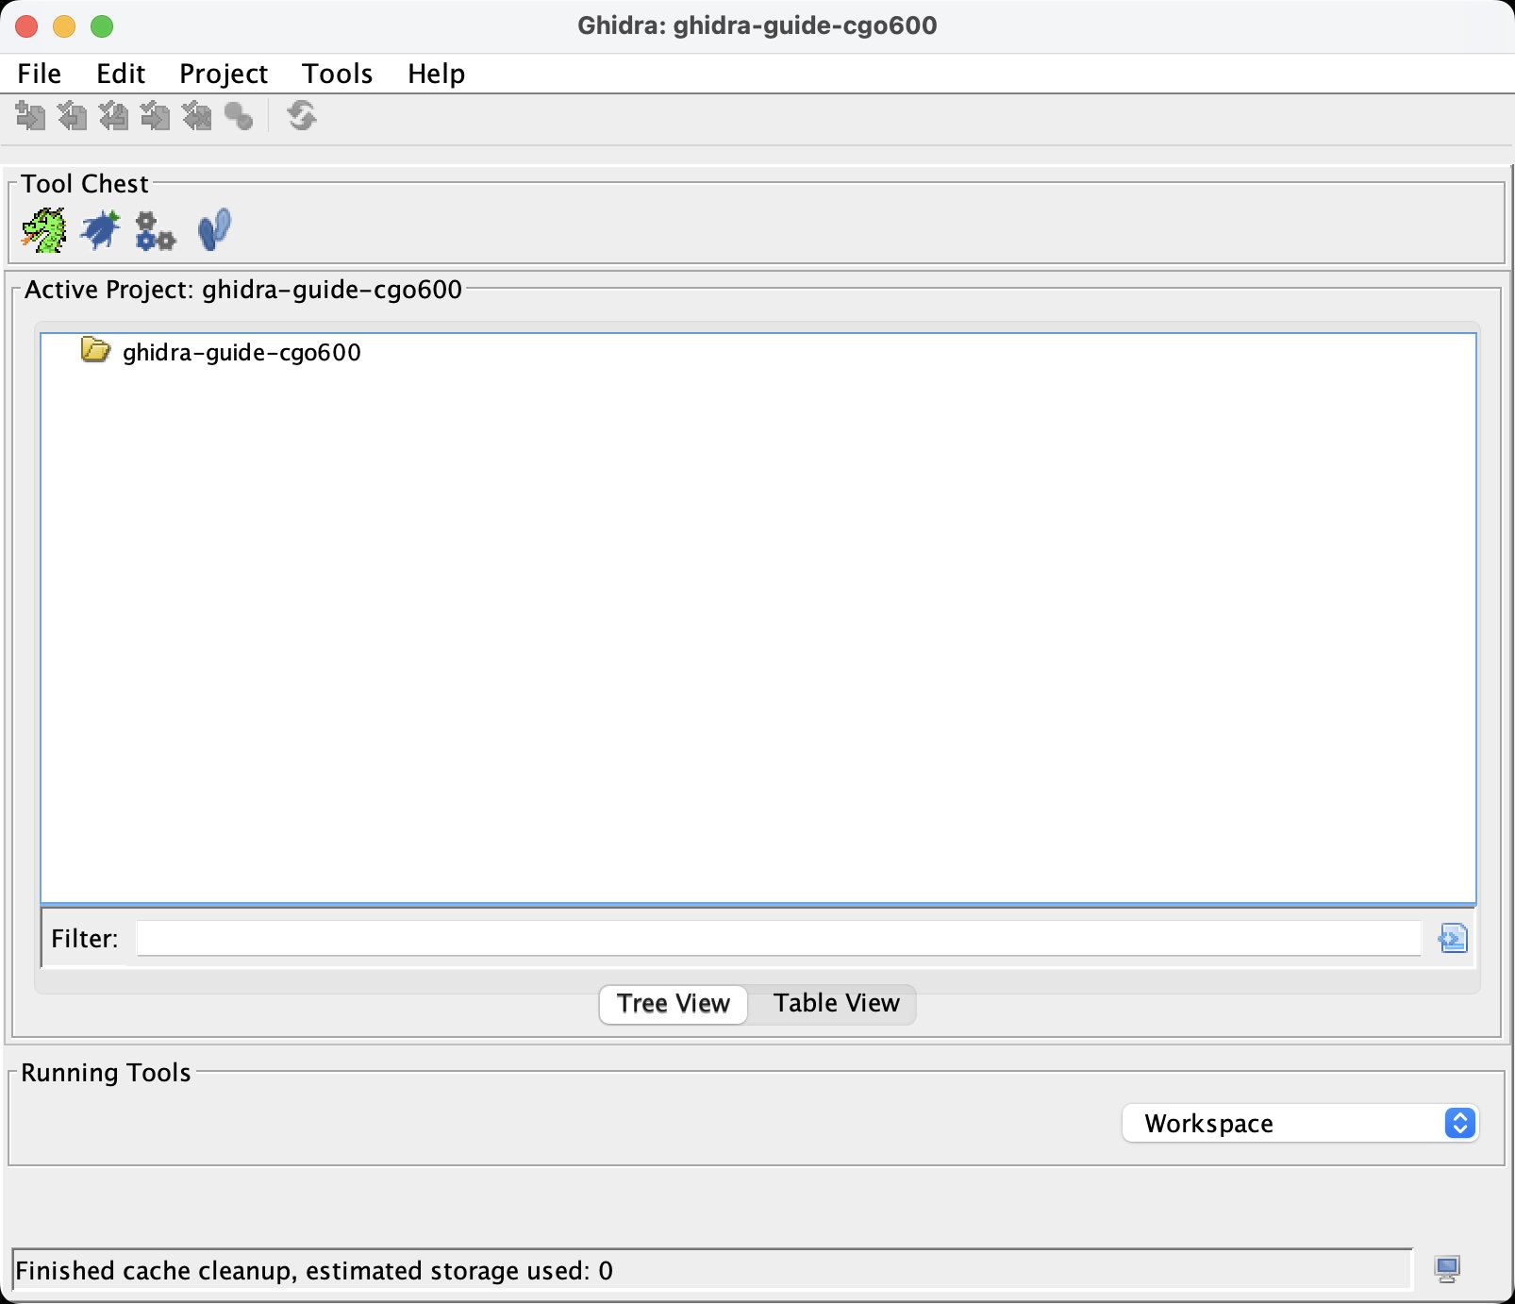Image resolution: width=1515 pixels, height=1304 pixels.
Task: Launch the Emulator gears tool
Action: pyautogui.click(x=156, y=231)
